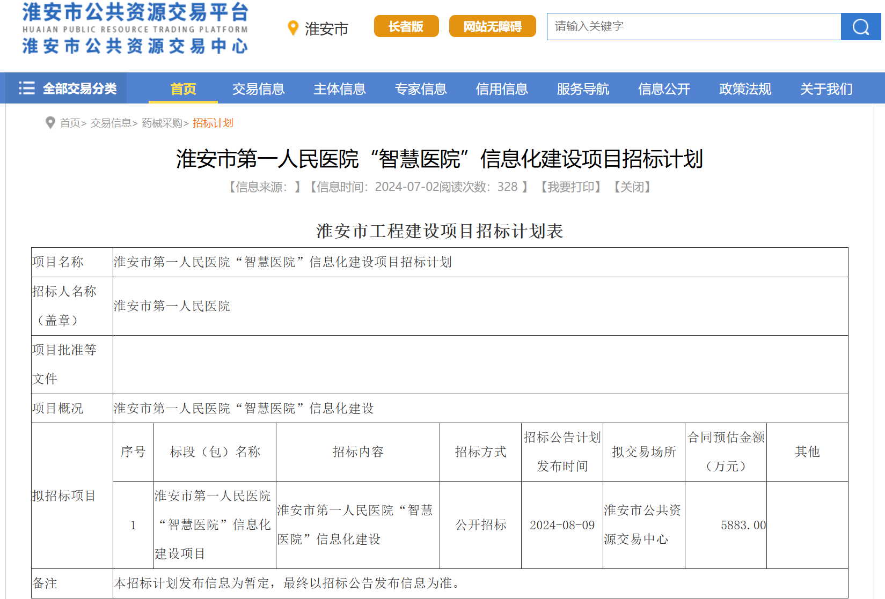This screenshot has width=885, height=599.
Task: Click the location pin icon beside 淮安市
Action: [x=292, y=28]
